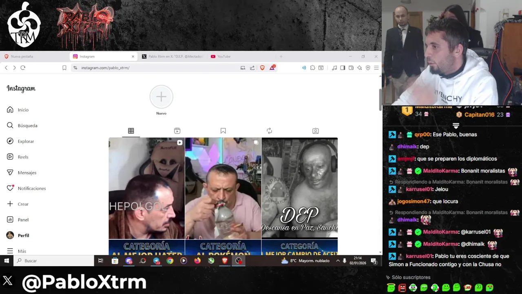Click chat username jogosimon47
522x294 pixels.
pyautogui.click(x=414, y=201)
